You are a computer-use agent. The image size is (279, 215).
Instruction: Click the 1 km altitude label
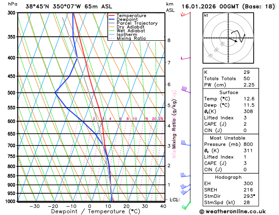[169, 184]
